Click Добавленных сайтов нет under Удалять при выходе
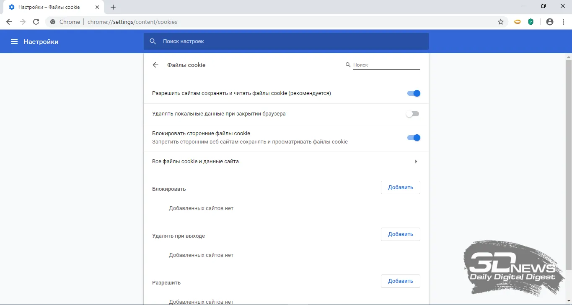Screen dimensions: 572x305 click(201, 255)
